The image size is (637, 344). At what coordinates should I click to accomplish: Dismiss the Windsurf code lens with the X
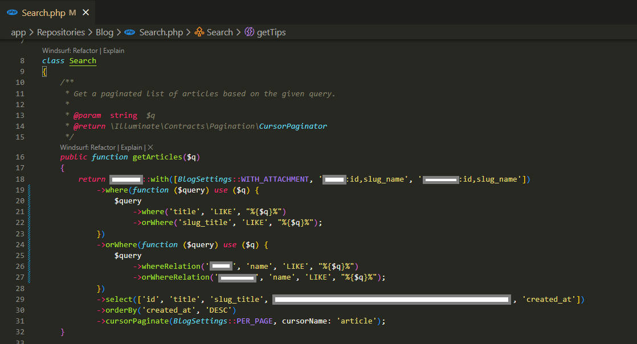click(150, 148)
